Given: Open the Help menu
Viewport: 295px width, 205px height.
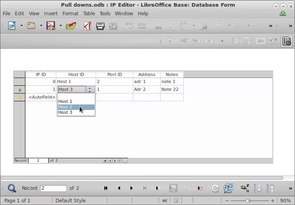Looking at the screenshot, I should 143,14.
